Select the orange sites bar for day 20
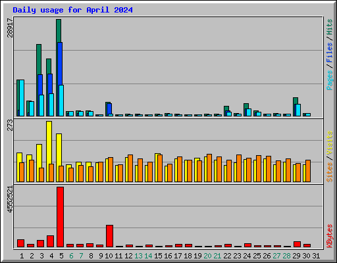The height and width of the screenshot is (263, 337). click(209, 168)
